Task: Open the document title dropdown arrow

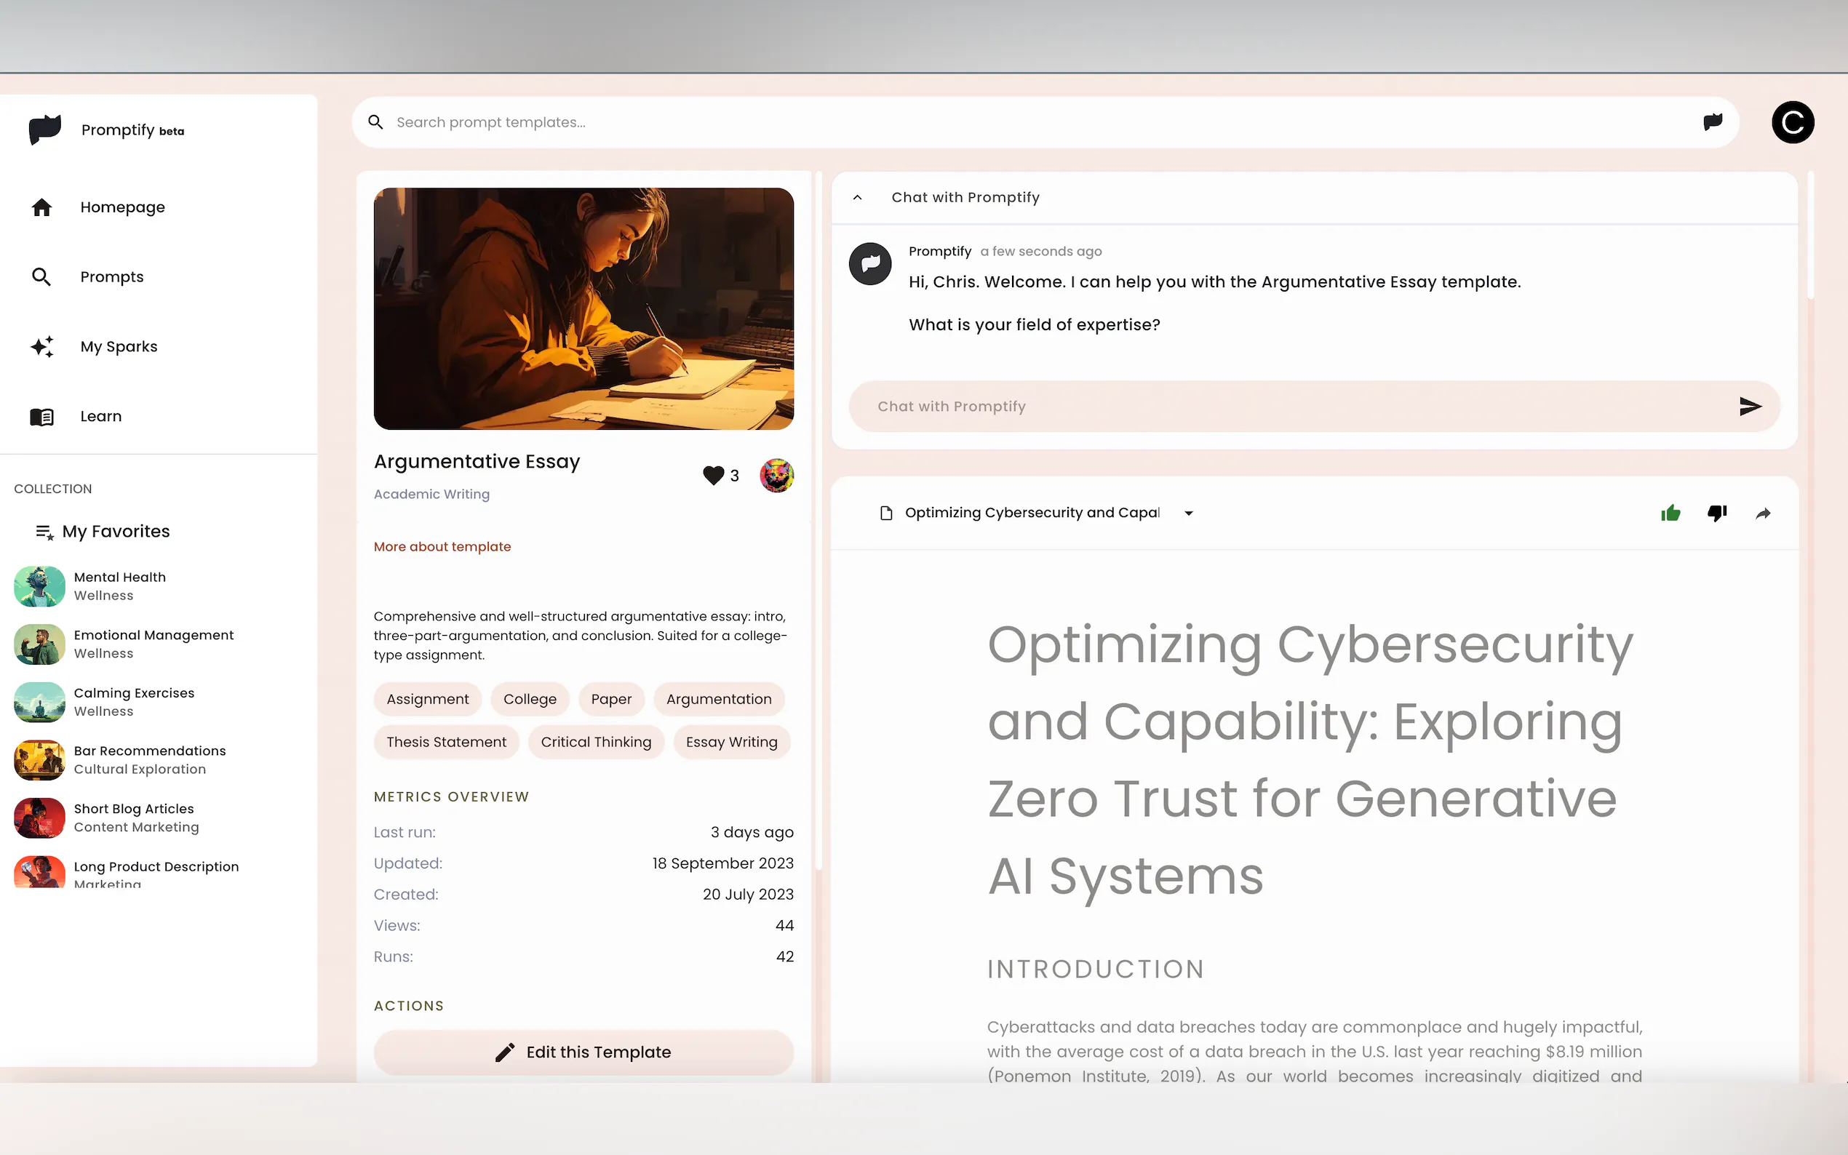Action: click(1188, 513)
